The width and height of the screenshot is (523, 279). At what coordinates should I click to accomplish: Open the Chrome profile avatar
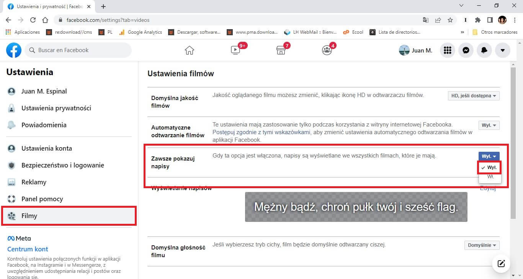pos(502,20)
